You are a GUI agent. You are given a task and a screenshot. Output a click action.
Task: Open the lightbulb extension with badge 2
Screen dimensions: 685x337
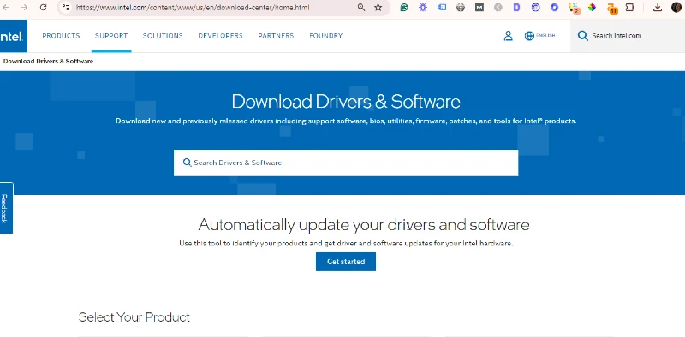click(574, 8)
